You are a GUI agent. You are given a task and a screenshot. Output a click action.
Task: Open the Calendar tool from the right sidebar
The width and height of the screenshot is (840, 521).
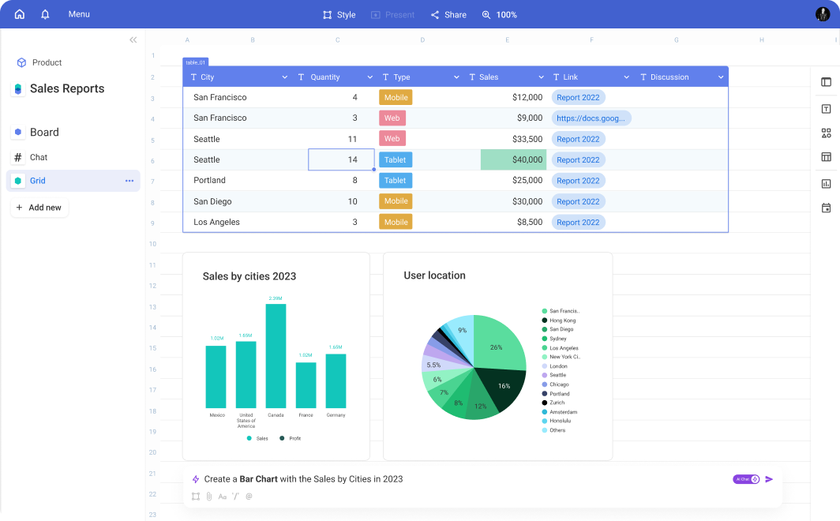coord(826,207)
